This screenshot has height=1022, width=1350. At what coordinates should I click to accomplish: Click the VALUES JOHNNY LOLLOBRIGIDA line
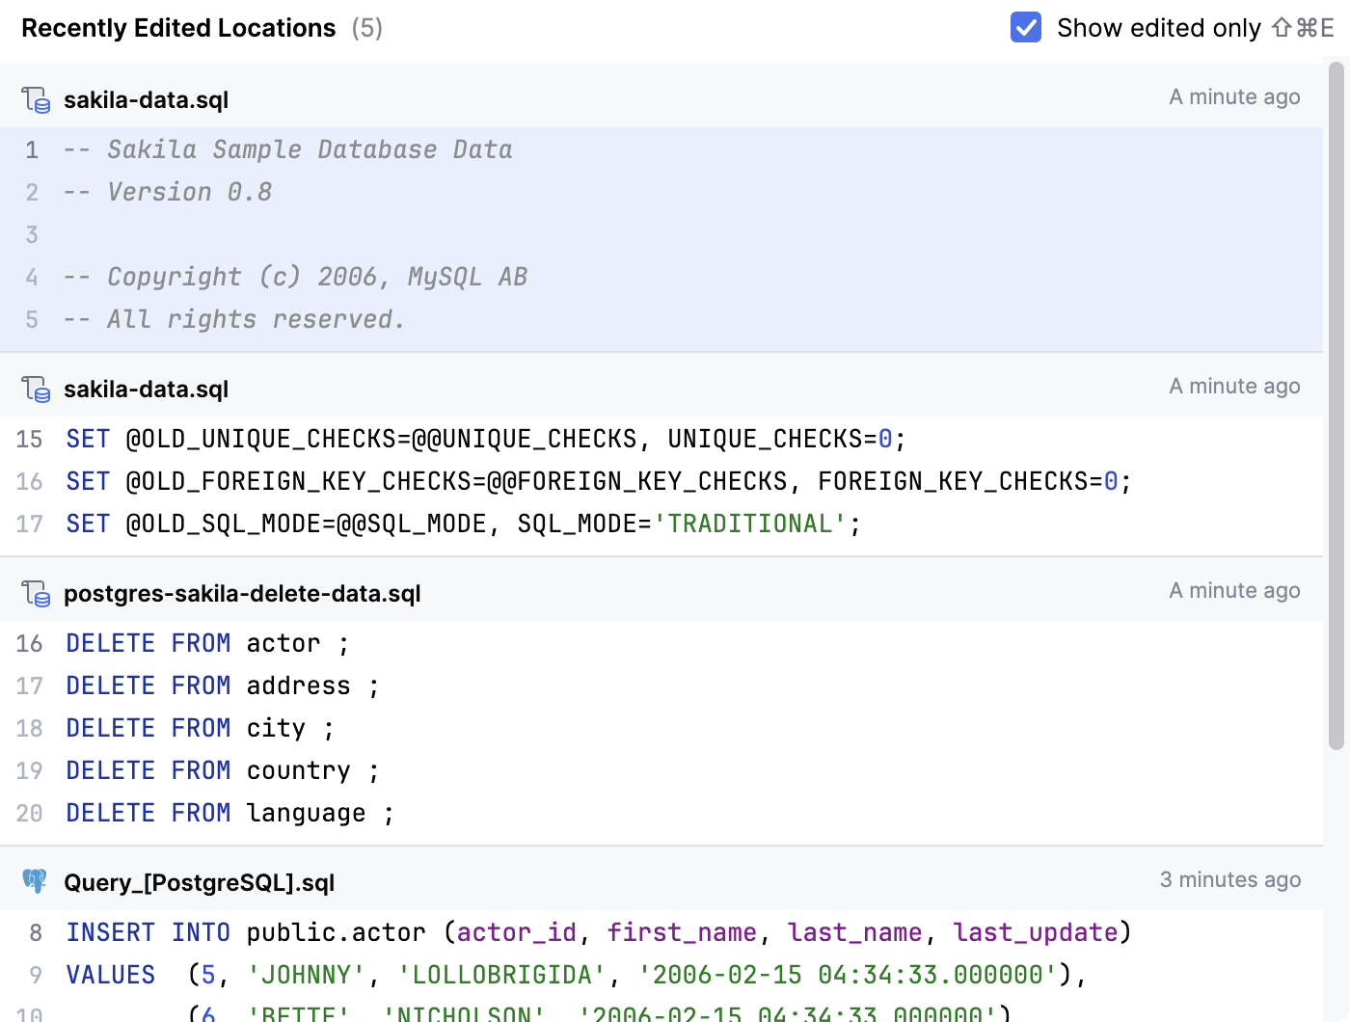click(576, 976)
